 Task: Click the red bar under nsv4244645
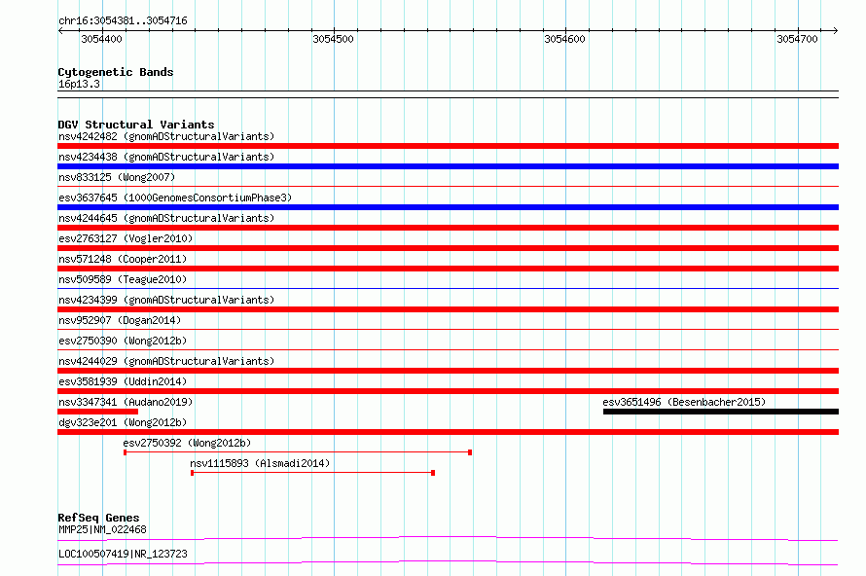tap(448, 228)
